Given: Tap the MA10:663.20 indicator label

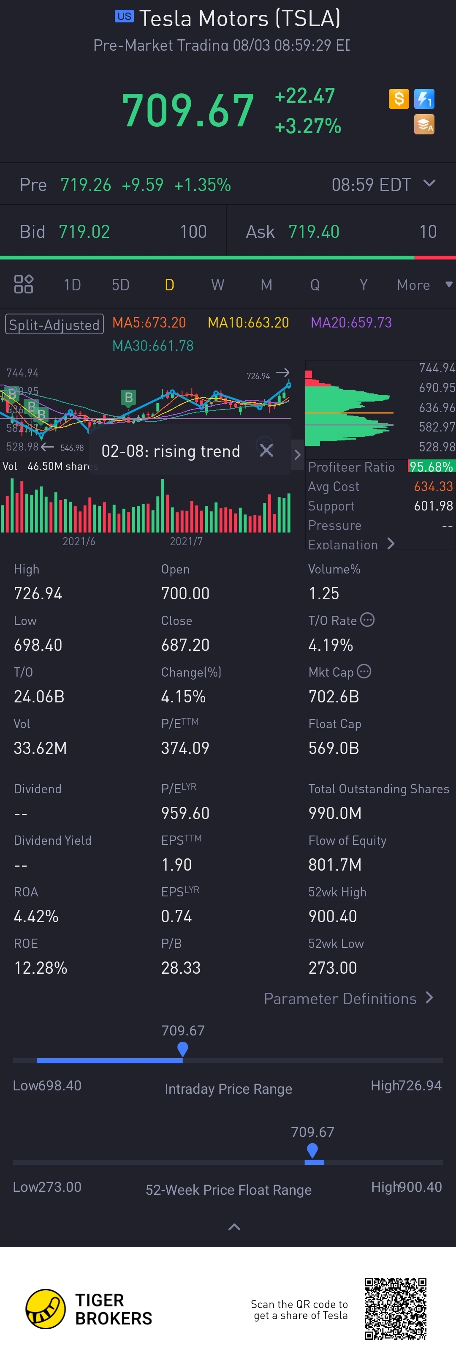Looking at the screenshot, I should [248, 322].
